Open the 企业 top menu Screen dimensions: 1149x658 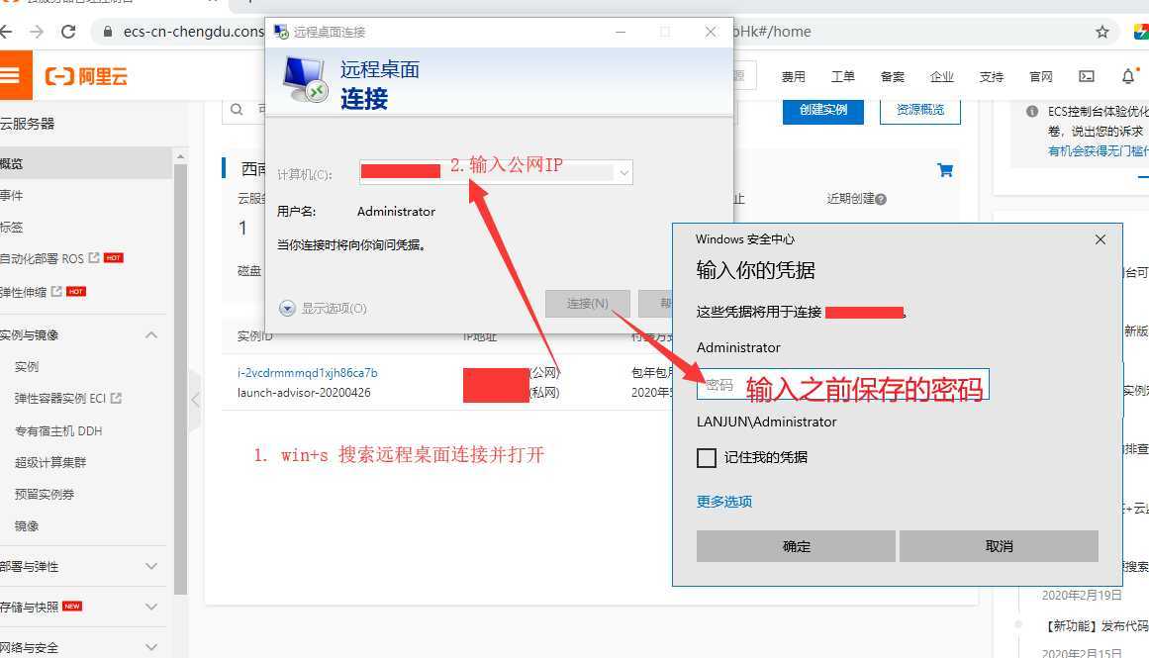click(x=941, y=76)
